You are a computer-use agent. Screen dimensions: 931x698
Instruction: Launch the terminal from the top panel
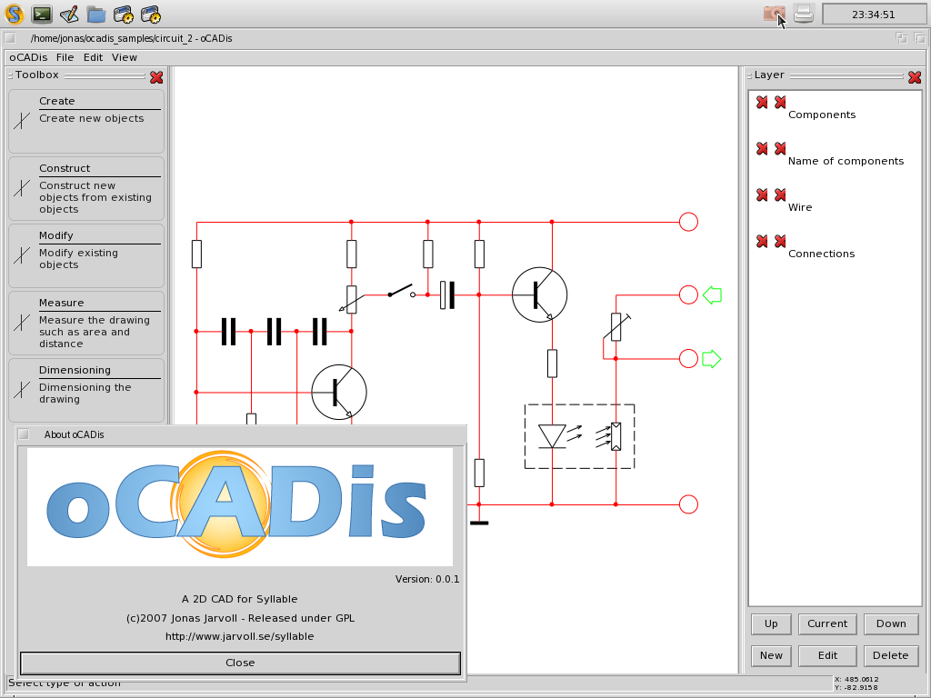tap(42, 14)
